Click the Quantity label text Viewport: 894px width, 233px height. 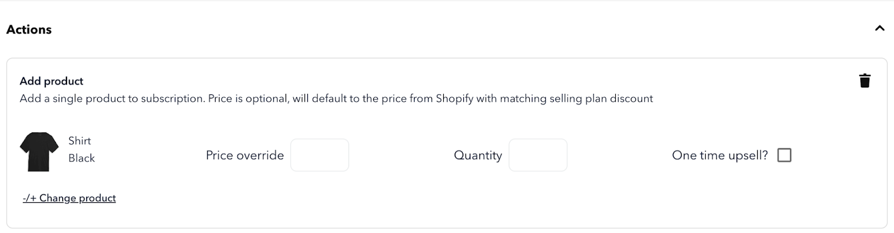coord(478,155)
